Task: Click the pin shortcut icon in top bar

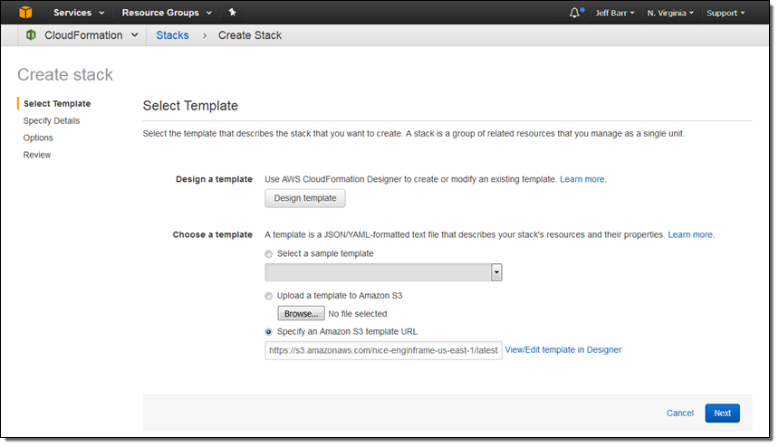Action: point(232,13)
